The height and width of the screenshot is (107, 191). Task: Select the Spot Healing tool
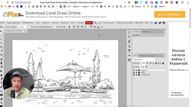[1, 55]
